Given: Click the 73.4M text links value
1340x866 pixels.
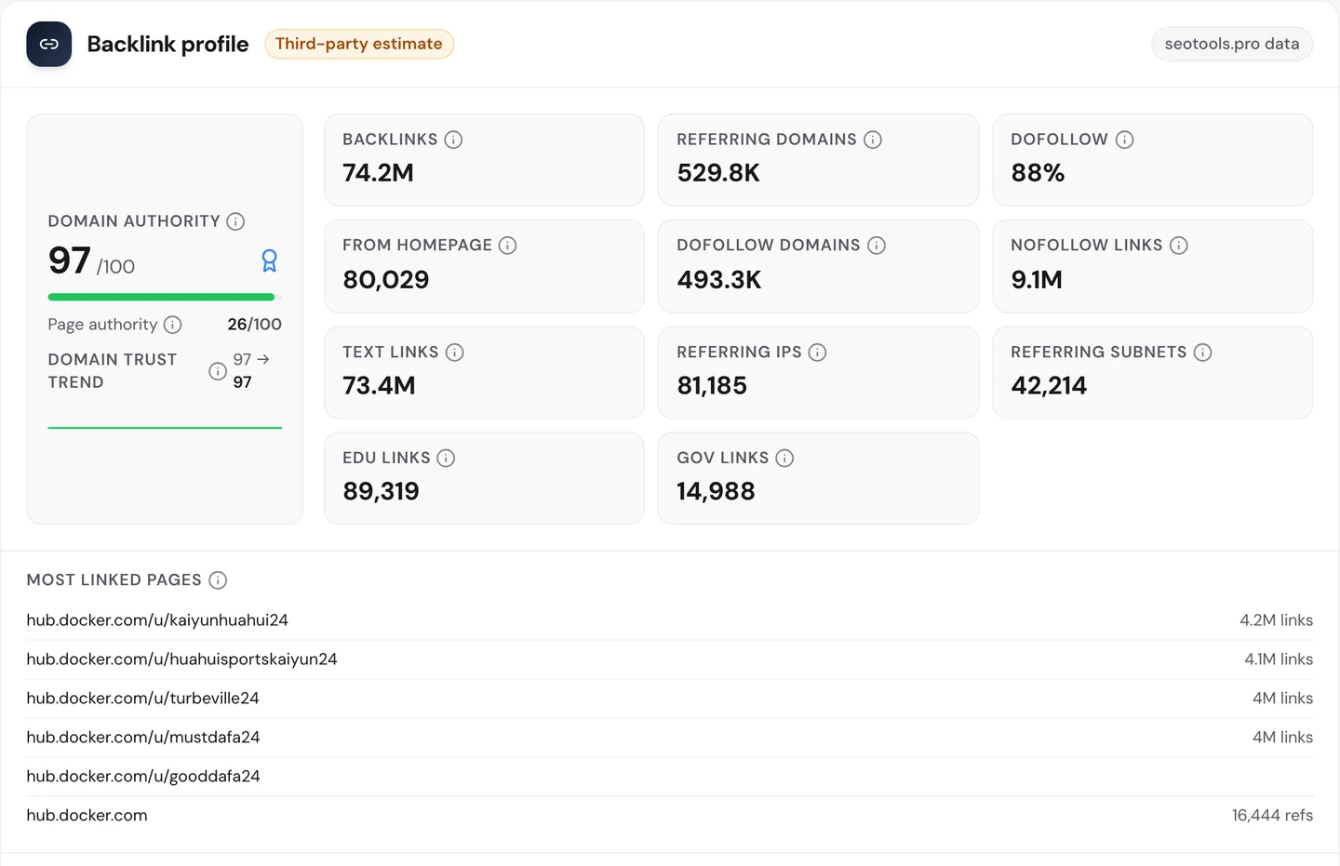Looking at the screenshot, I should point(379,386).
